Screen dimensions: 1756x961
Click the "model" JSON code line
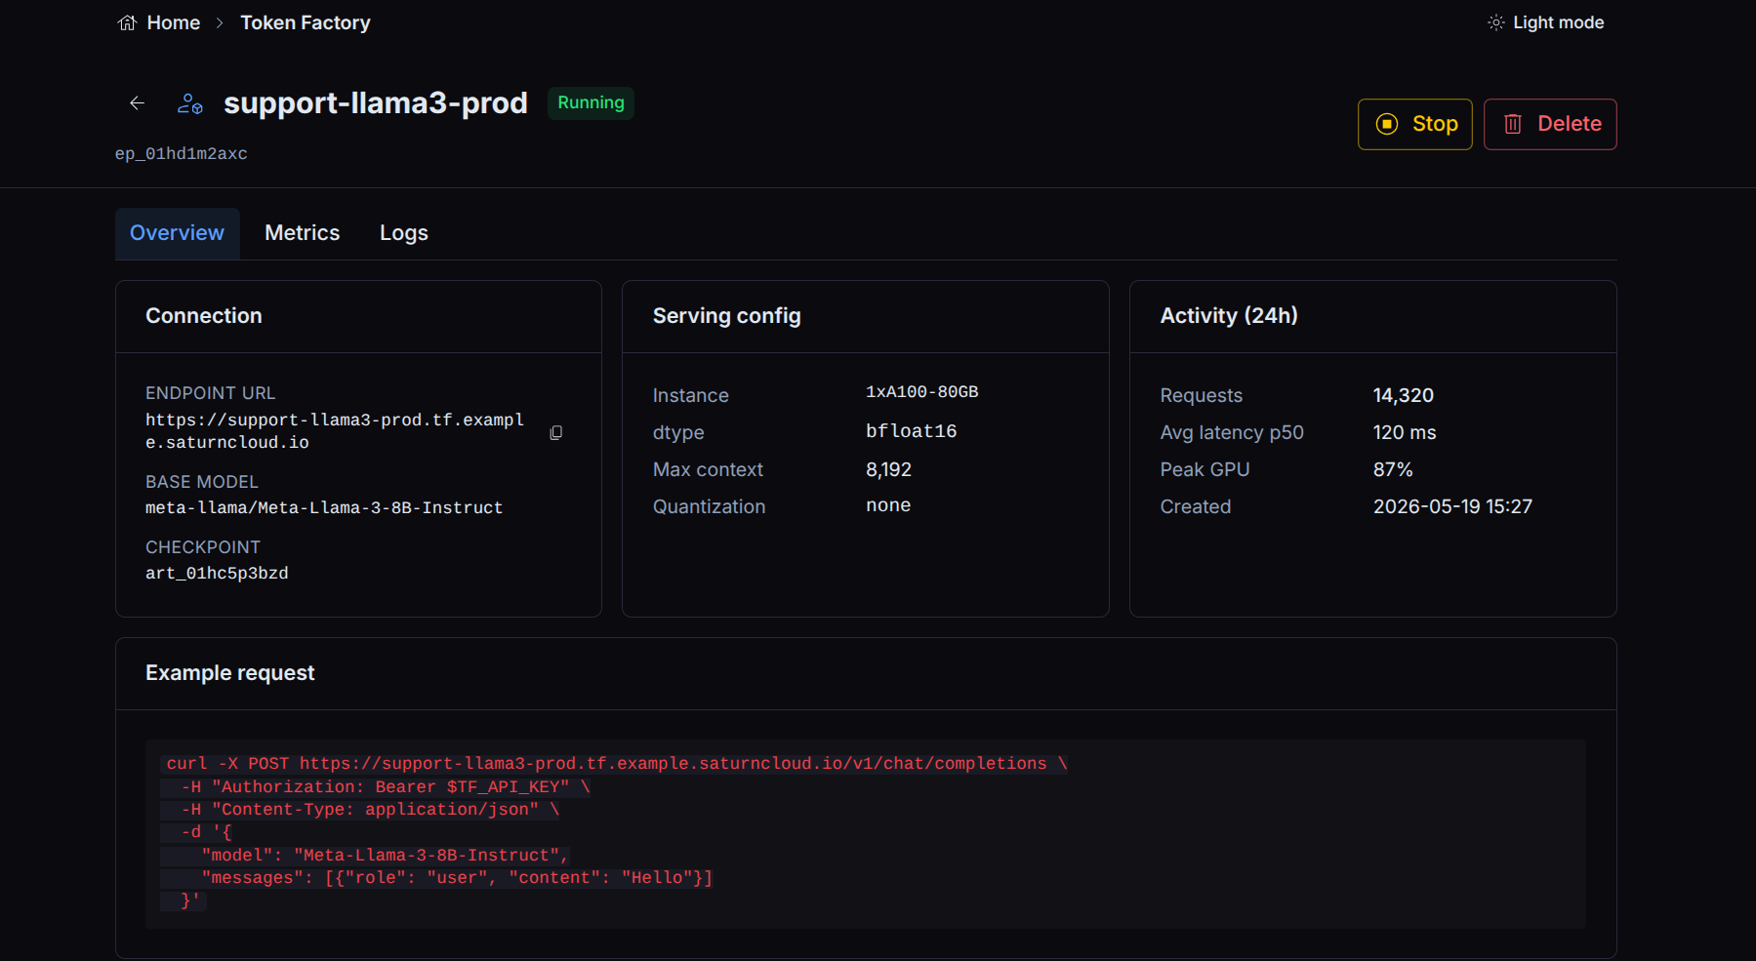385,856
